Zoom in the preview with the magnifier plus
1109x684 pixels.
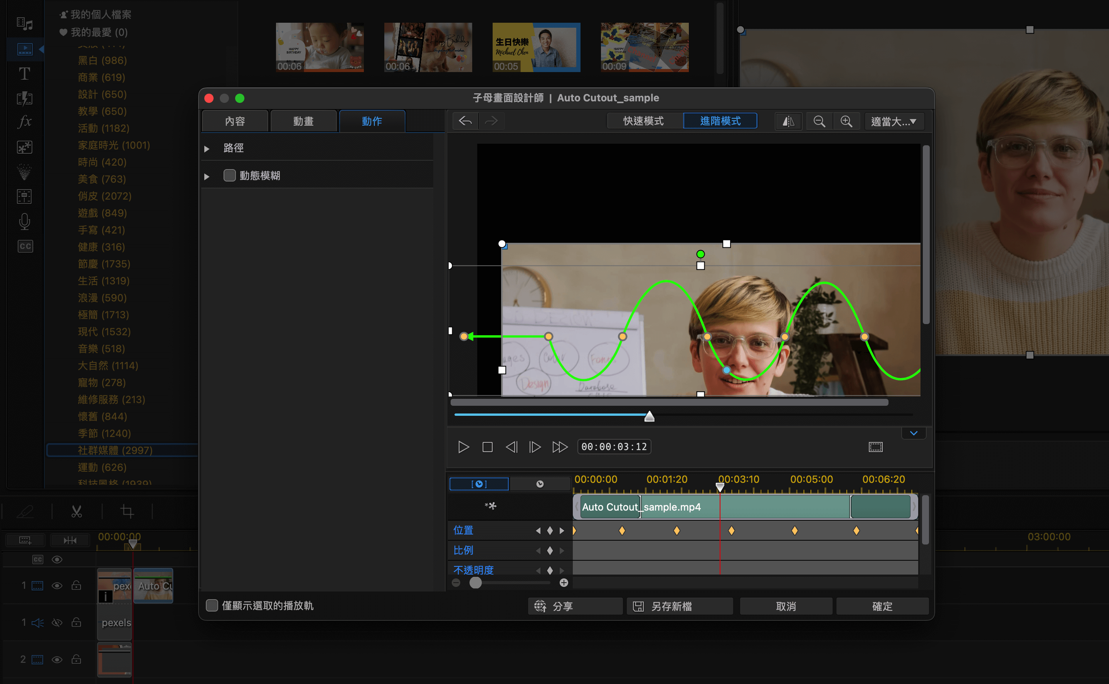click(846, 121)
